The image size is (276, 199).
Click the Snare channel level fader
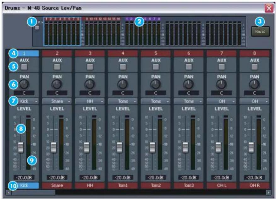pyautogui.click(x=54, y=148)
